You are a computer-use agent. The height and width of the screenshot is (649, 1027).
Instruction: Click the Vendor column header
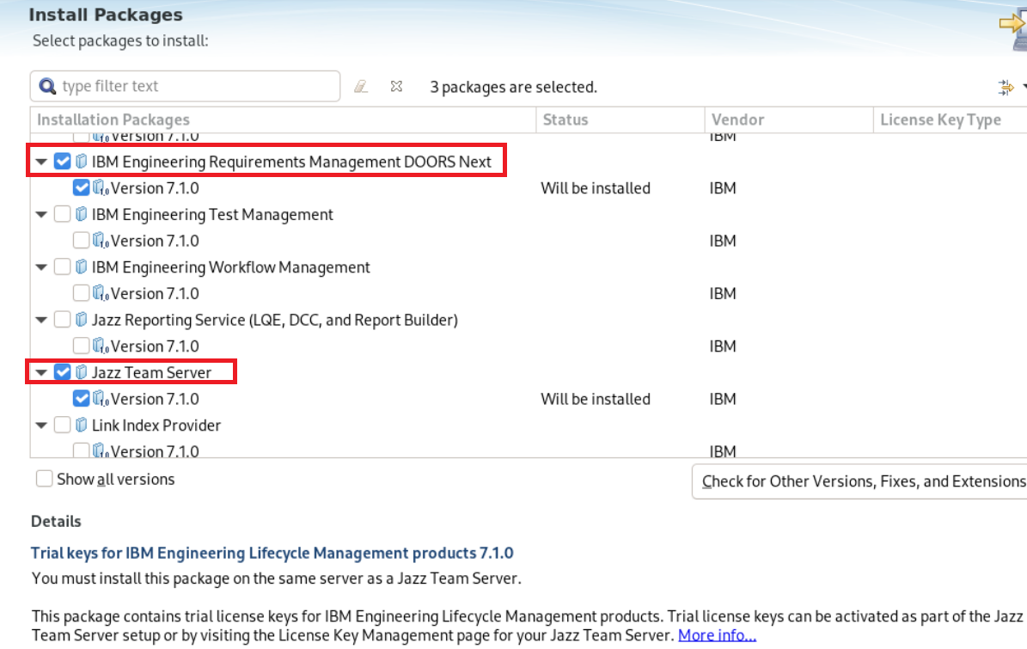[x=737, y=120]
